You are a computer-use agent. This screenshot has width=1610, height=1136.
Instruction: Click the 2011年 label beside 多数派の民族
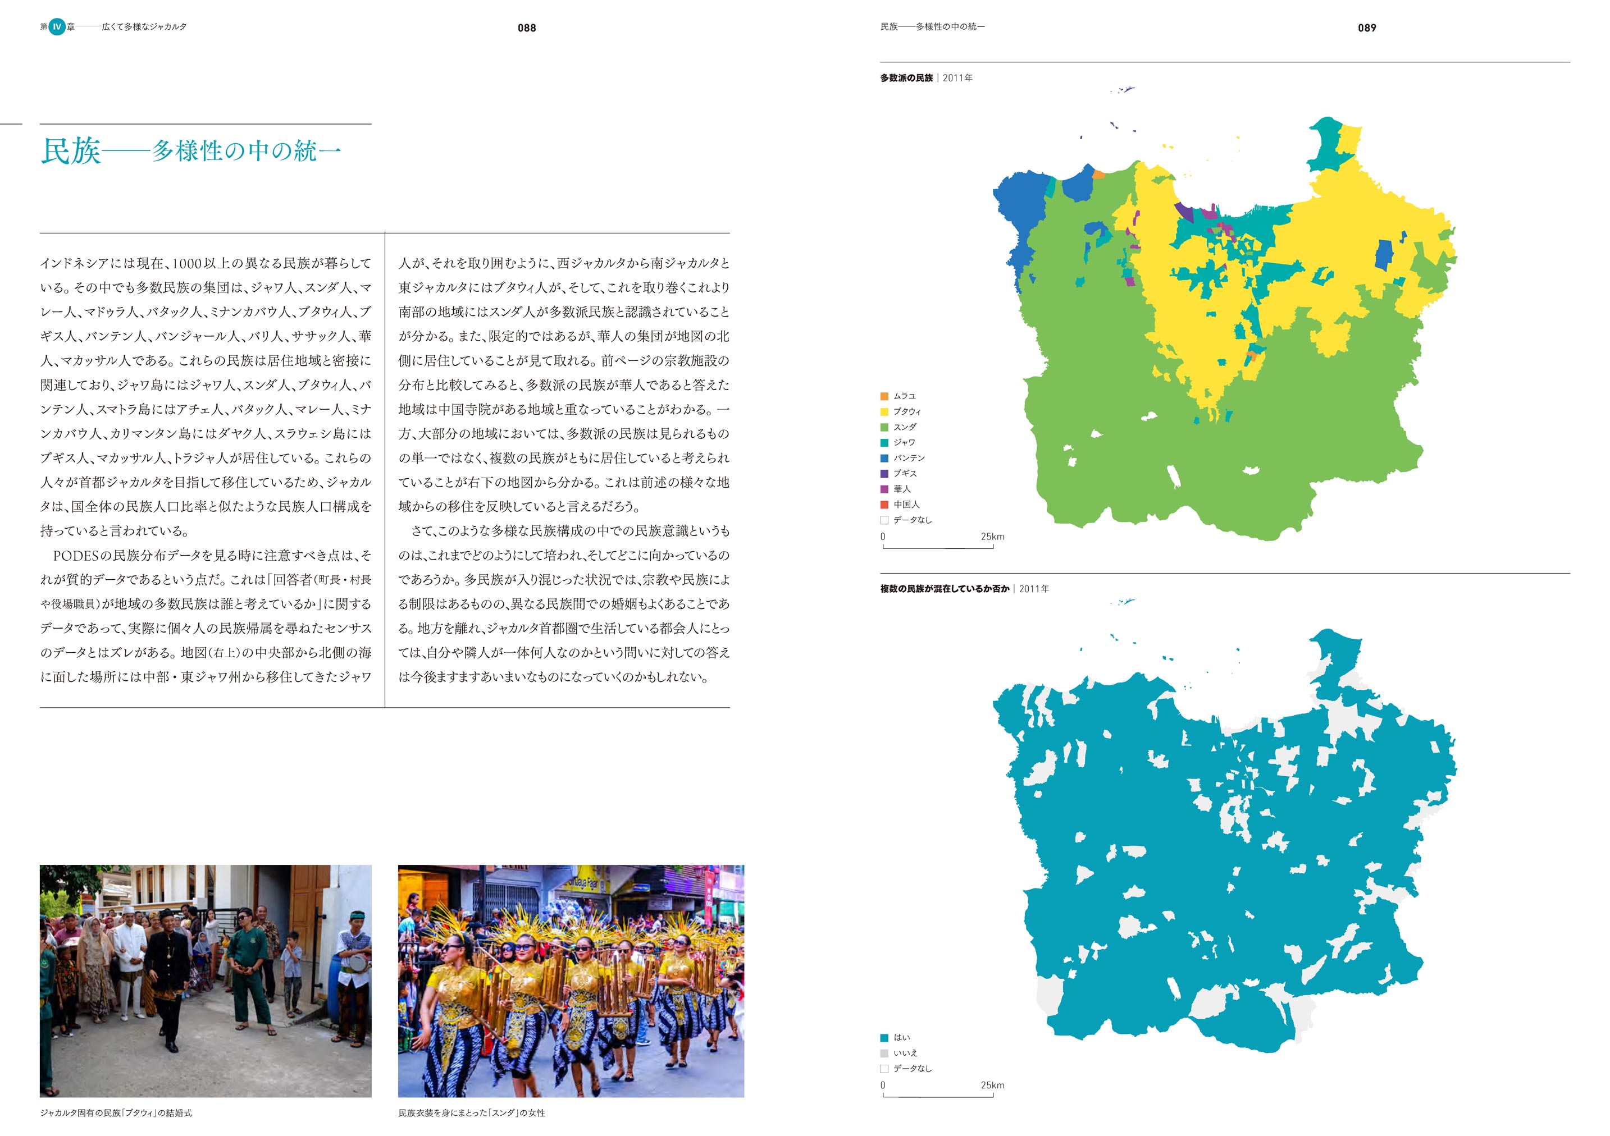pos(958,78)
